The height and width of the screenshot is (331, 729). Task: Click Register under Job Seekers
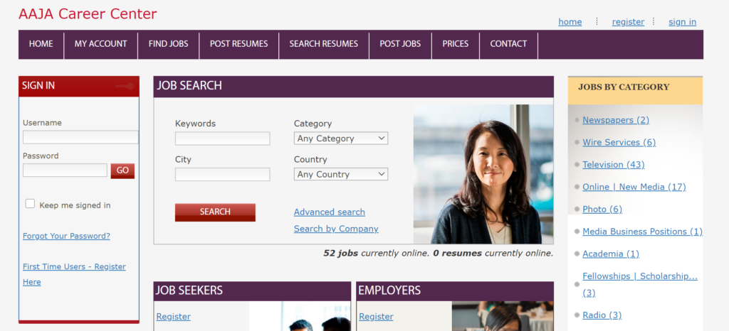pos(174,317)
